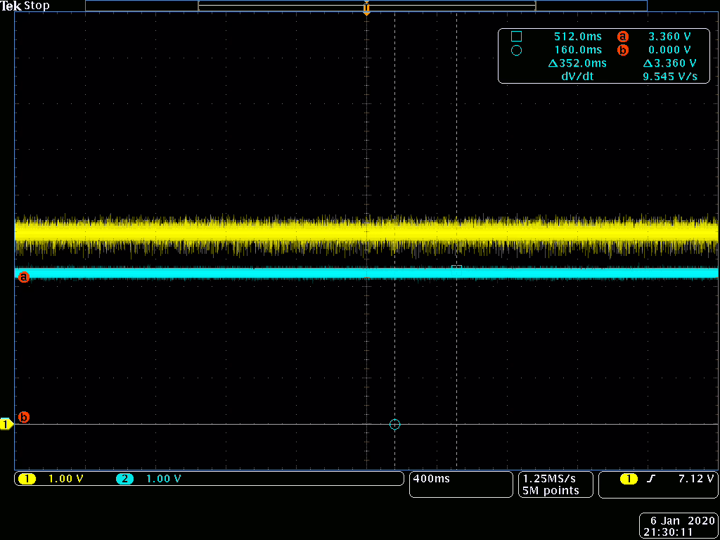Toggle the yellow channel 1 badge at 1.00 V
The height and width of the screenshot is (540, 720).
[27, 479]
